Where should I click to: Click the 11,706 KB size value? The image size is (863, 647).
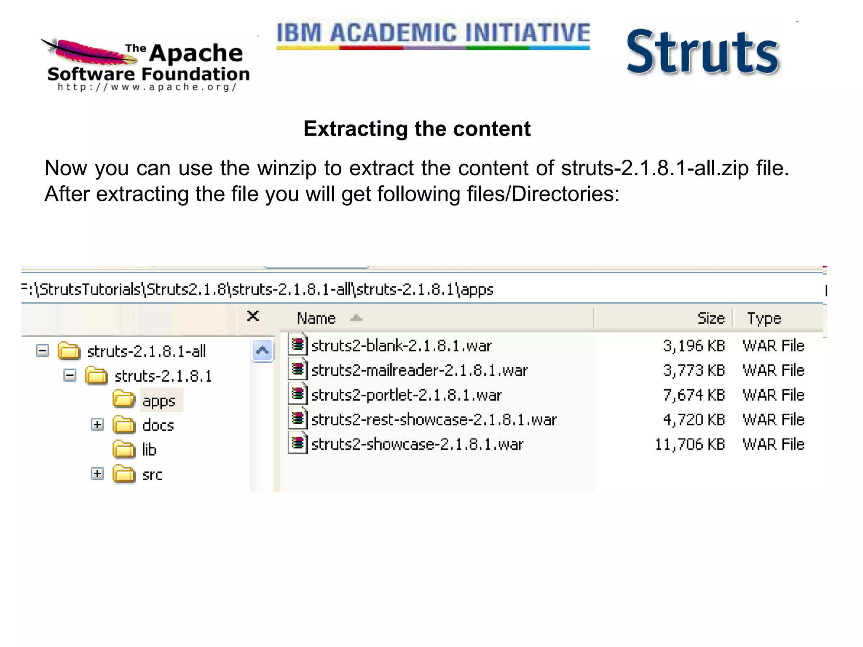point(690,444)
